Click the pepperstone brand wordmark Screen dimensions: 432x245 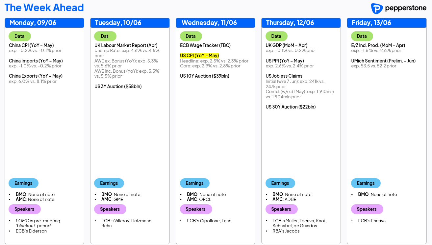click(405, 8)
